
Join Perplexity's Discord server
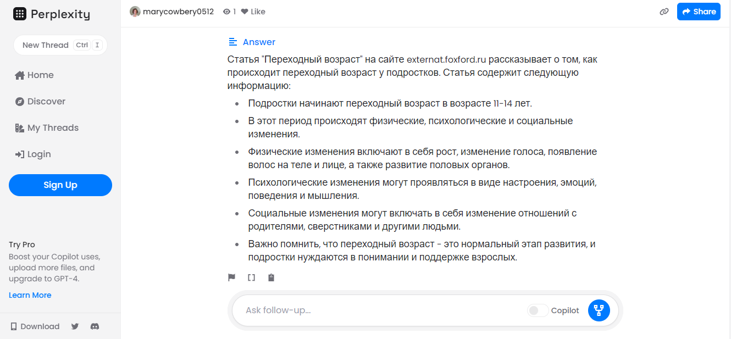click(x=95, y=326)
